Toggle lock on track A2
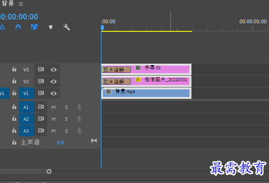The image size is (269, 183). pos(14,118)
